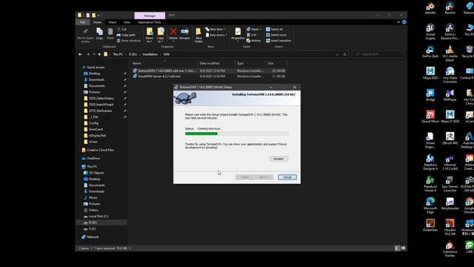The width and height of the screenshot is (474, 267).
Task: Open the Application Tools tab
Action: coord(150,22)
